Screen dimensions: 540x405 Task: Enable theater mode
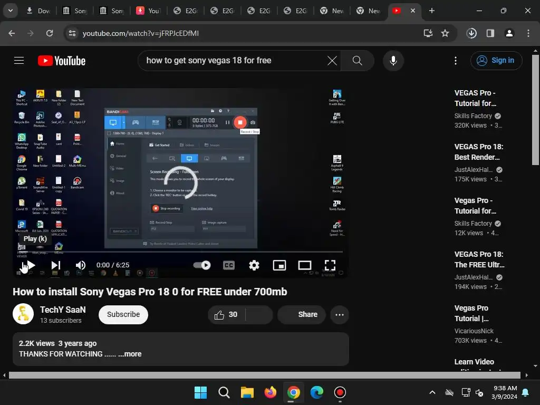coord(304,265)
